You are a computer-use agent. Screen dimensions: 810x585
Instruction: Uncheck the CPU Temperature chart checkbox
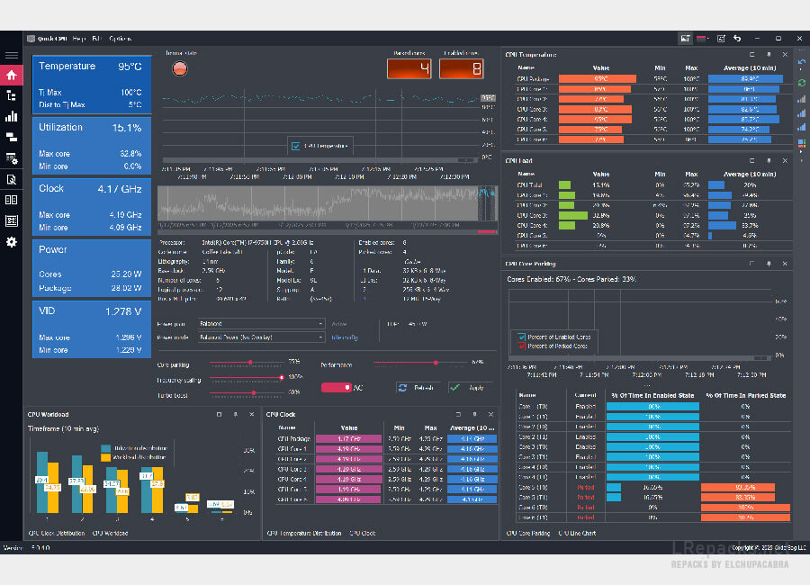[295, 145]
